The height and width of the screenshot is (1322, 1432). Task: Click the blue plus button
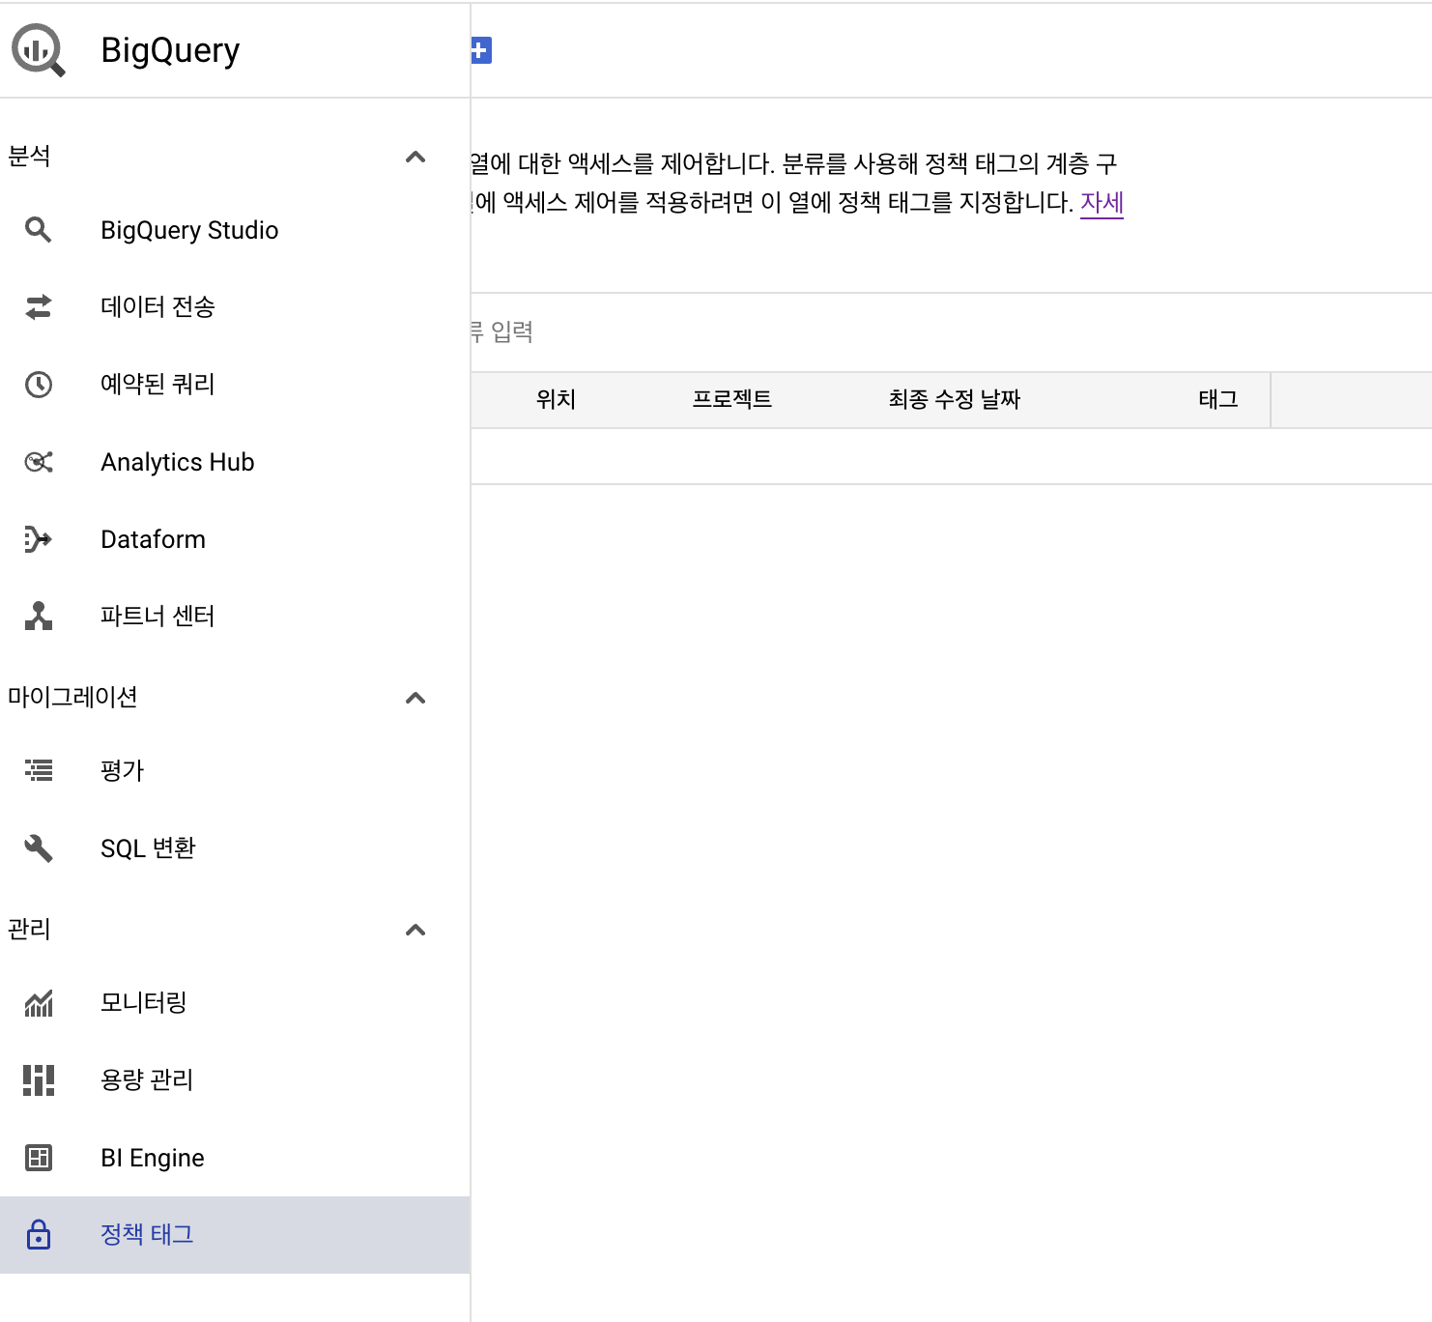coord(481,50)
